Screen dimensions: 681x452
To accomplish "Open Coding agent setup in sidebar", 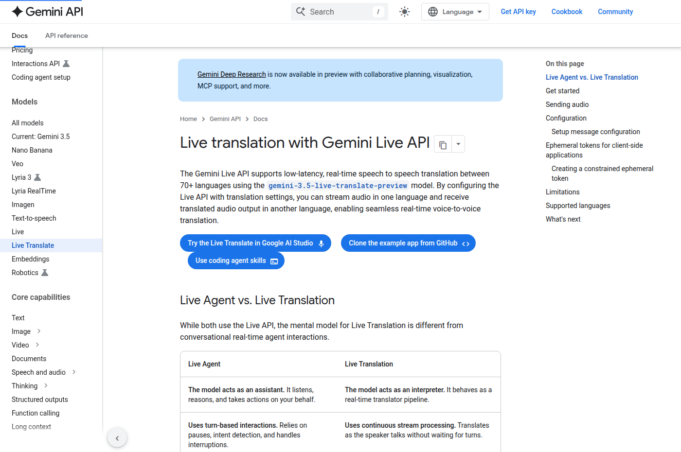I will 41,77.
